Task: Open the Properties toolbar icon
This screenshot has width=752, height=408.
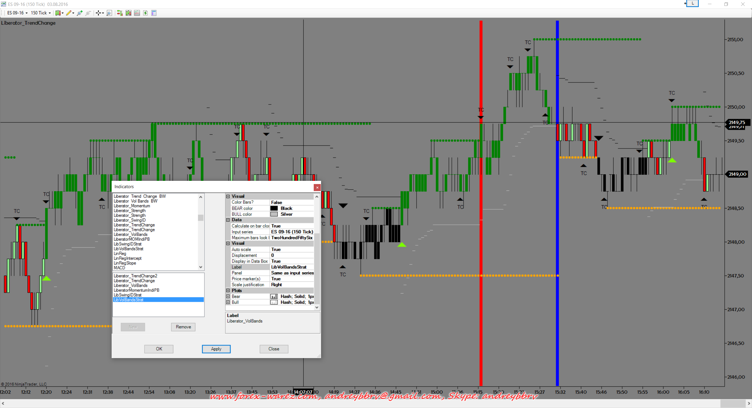Action: tap(154, 13)
